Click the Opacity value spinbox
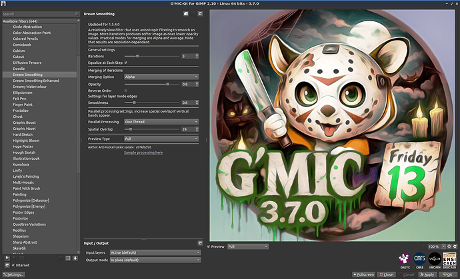The width and height of the screenshot is (460, 279). click(190, 84)
